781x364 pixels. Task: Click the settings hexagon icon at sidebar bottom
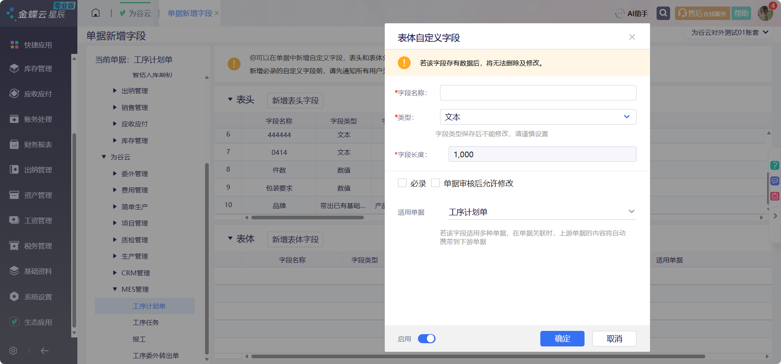click(13, 351)
